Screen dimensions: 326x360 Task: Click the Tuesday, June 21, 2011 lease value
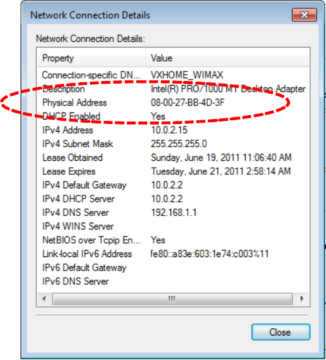tap(221, 172)
